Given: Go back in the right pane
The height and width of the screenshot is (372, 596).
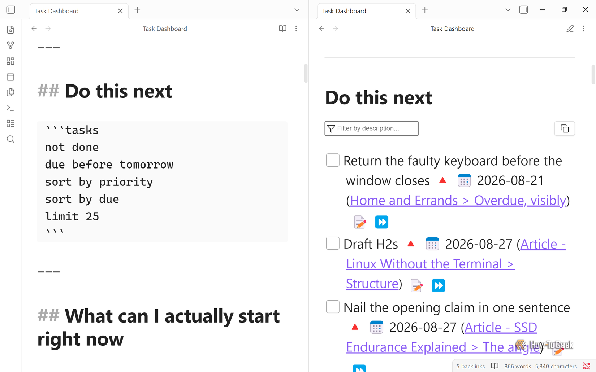Looking at the screenshot, I should pos(321,29).
